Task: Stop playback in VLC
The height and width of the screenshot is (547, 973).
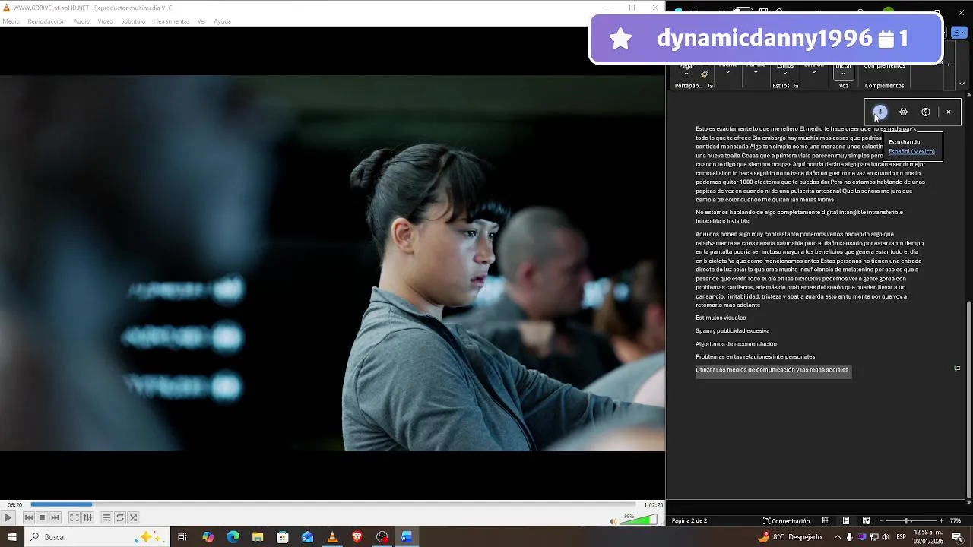Action: click(42, 517)
